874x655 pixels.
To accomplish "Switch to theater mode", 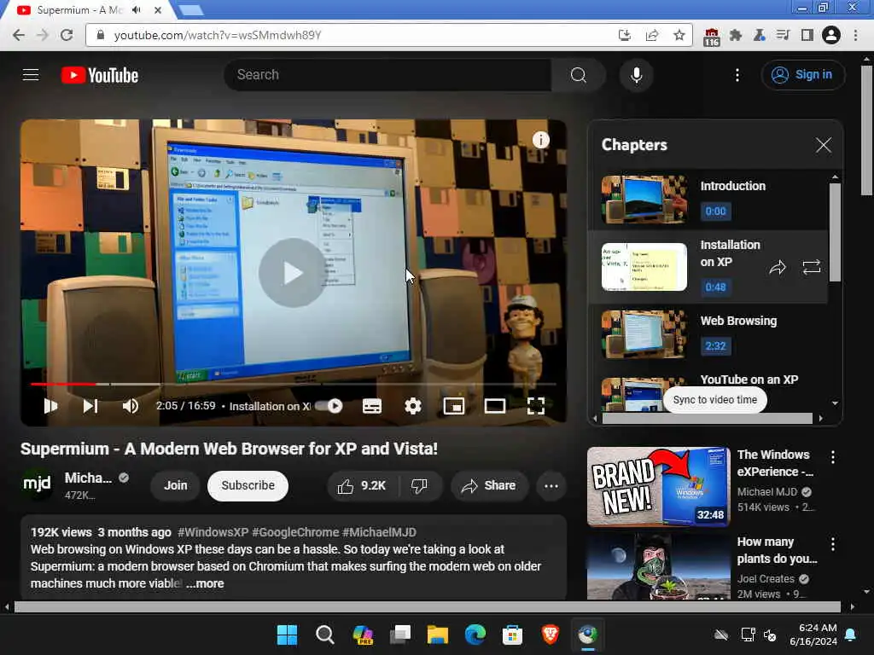I will (495, 406).
